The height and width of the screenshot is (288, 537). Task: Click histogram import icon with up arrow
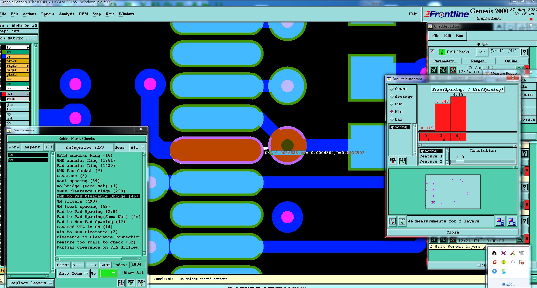coord(512,221)
